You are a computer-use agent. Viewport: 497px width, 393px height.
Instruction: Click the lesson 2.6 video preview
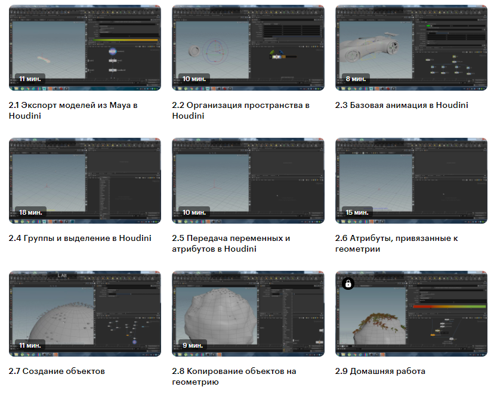point(411,181)
